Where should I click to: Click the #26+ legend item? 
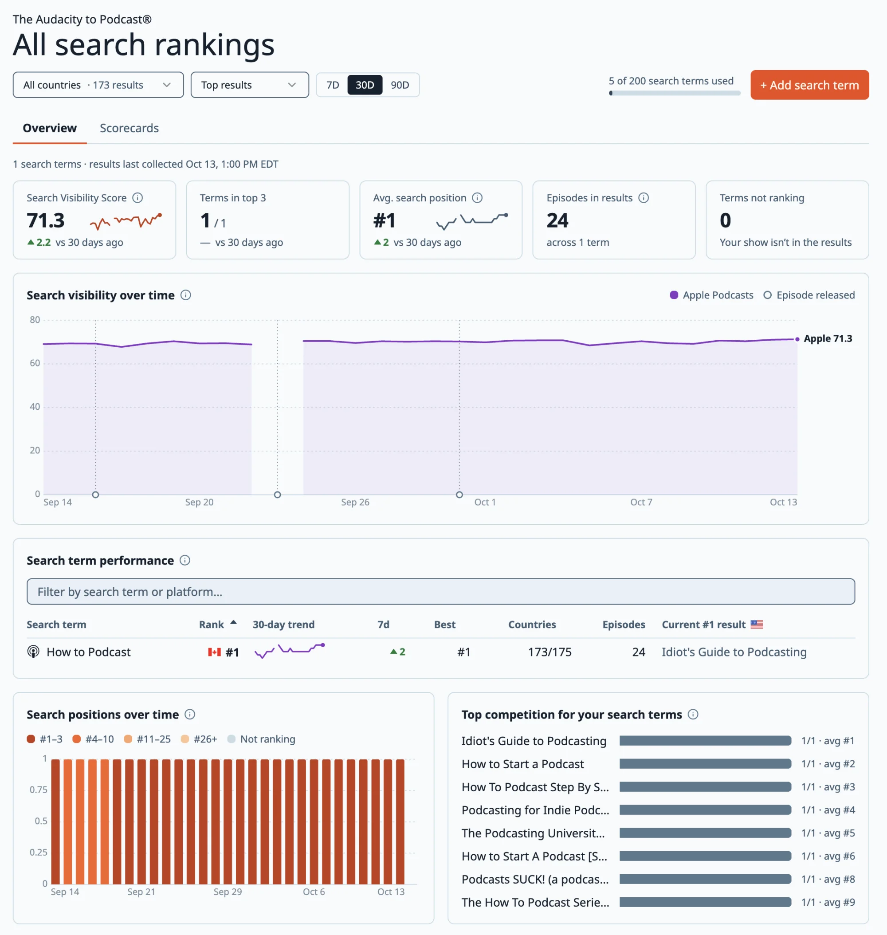199,739
